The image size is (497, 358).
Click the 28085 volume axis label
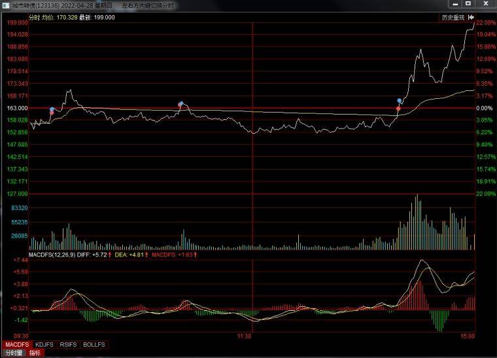(20, 236)
